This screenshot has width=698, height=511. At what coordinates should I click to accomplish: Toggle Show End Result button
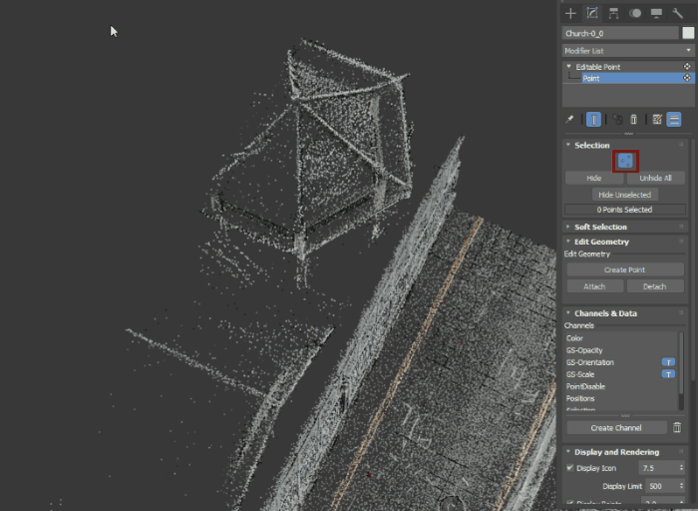[594, 120]
